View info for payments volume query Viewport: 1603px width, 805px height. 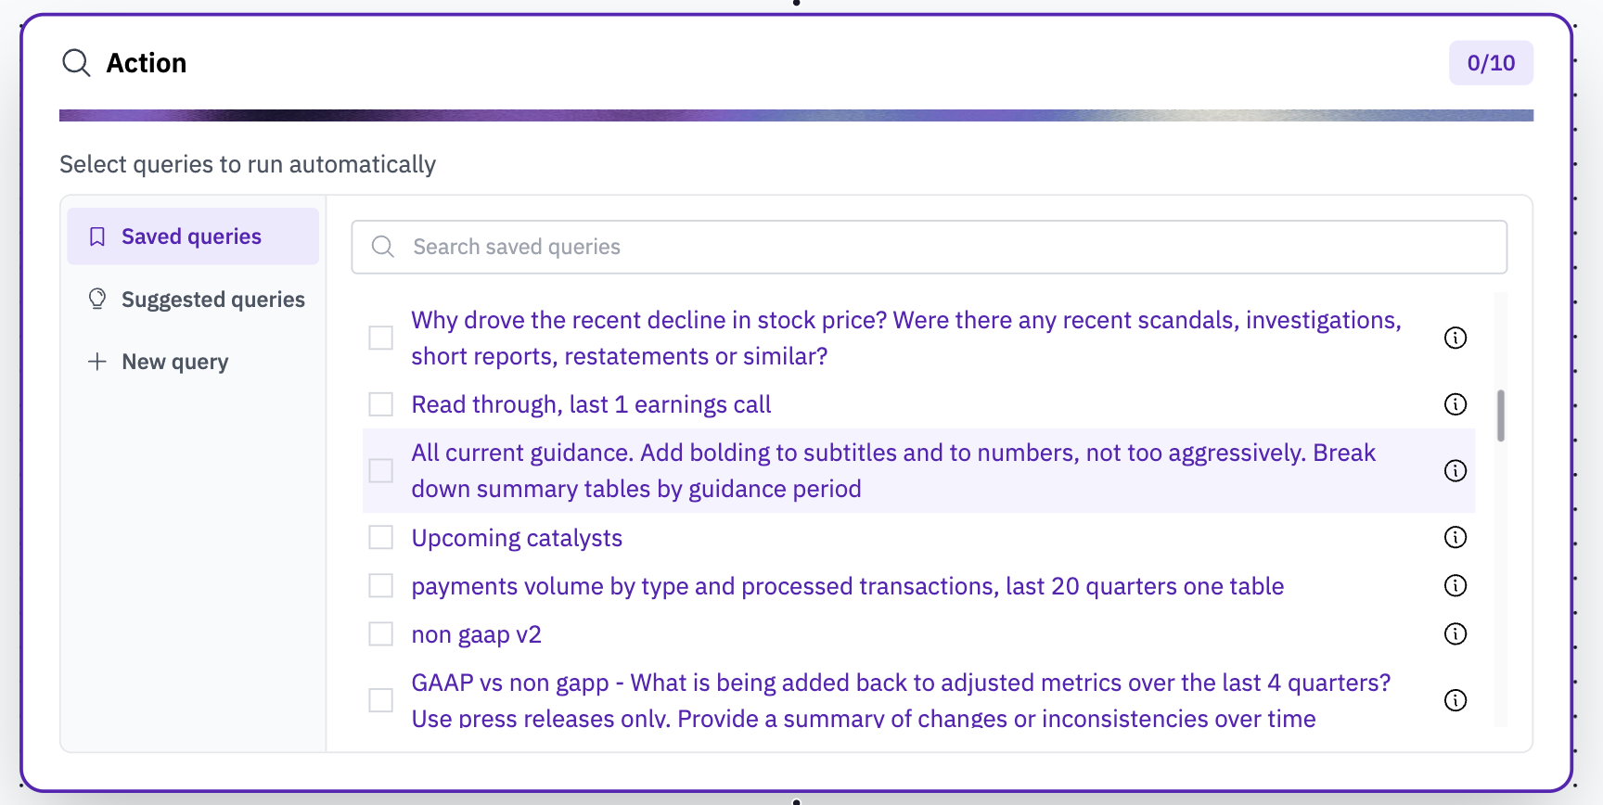tap(1456, 586)
